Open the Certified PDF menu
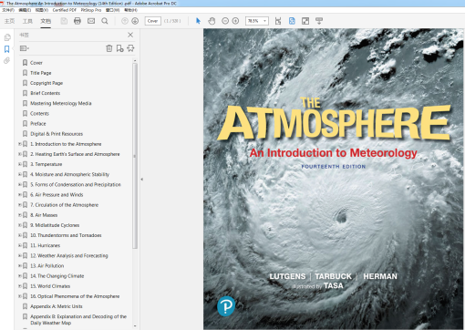The width and height of the screenshot is (465, 330). [65, 10]
